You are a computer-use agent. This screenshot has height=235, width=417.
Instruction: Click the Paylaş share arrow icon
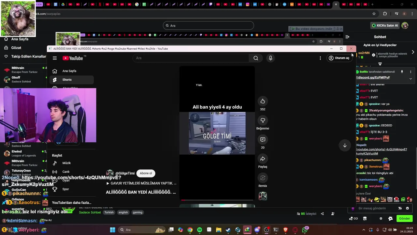pyautogui.click(x=263, y=159)
